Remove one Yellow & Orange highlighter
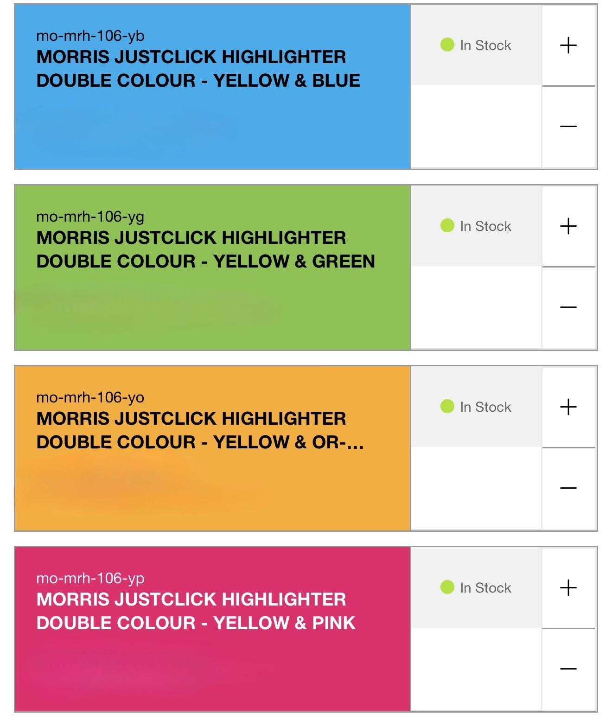Image resolution: width=612 pixels, height=721 pixels. click(568, 488)
